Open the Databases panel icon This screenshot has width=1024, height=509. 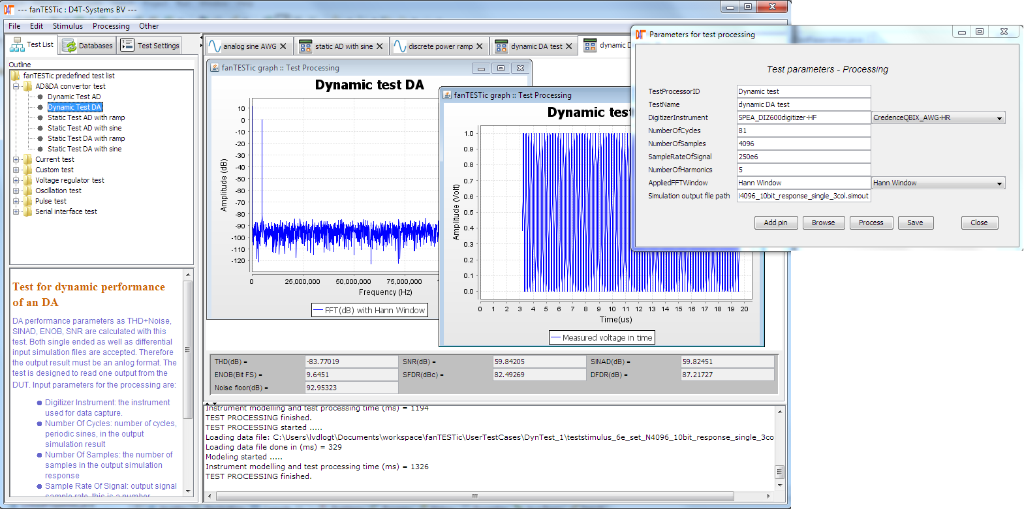[x=69, y=46]
